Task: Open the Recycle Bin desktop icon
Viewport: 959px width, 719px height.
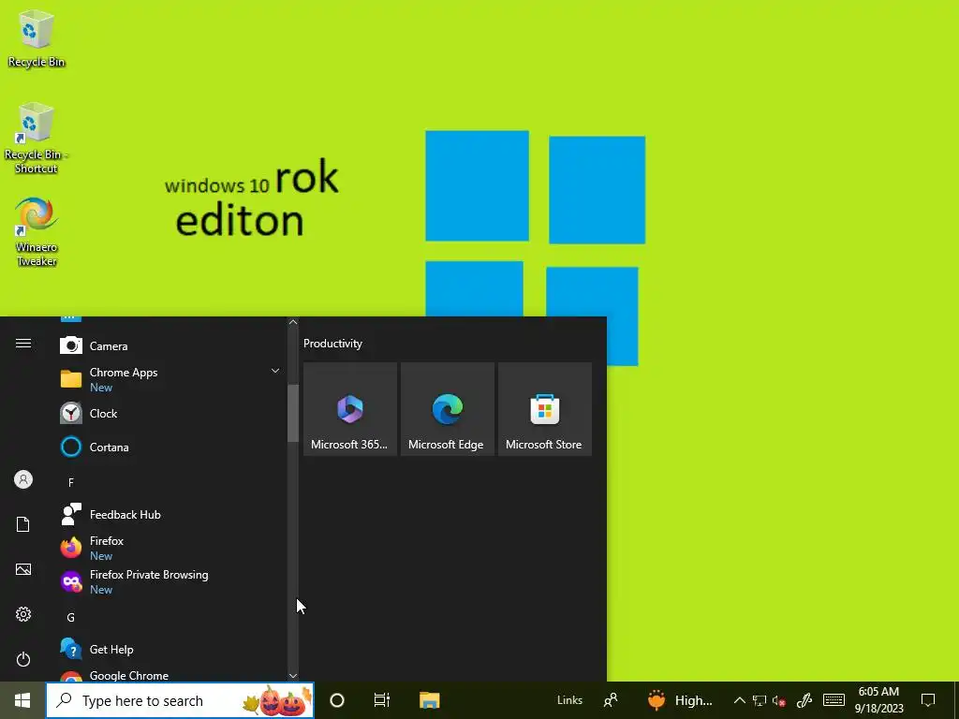Action: (x=37, y=39)
